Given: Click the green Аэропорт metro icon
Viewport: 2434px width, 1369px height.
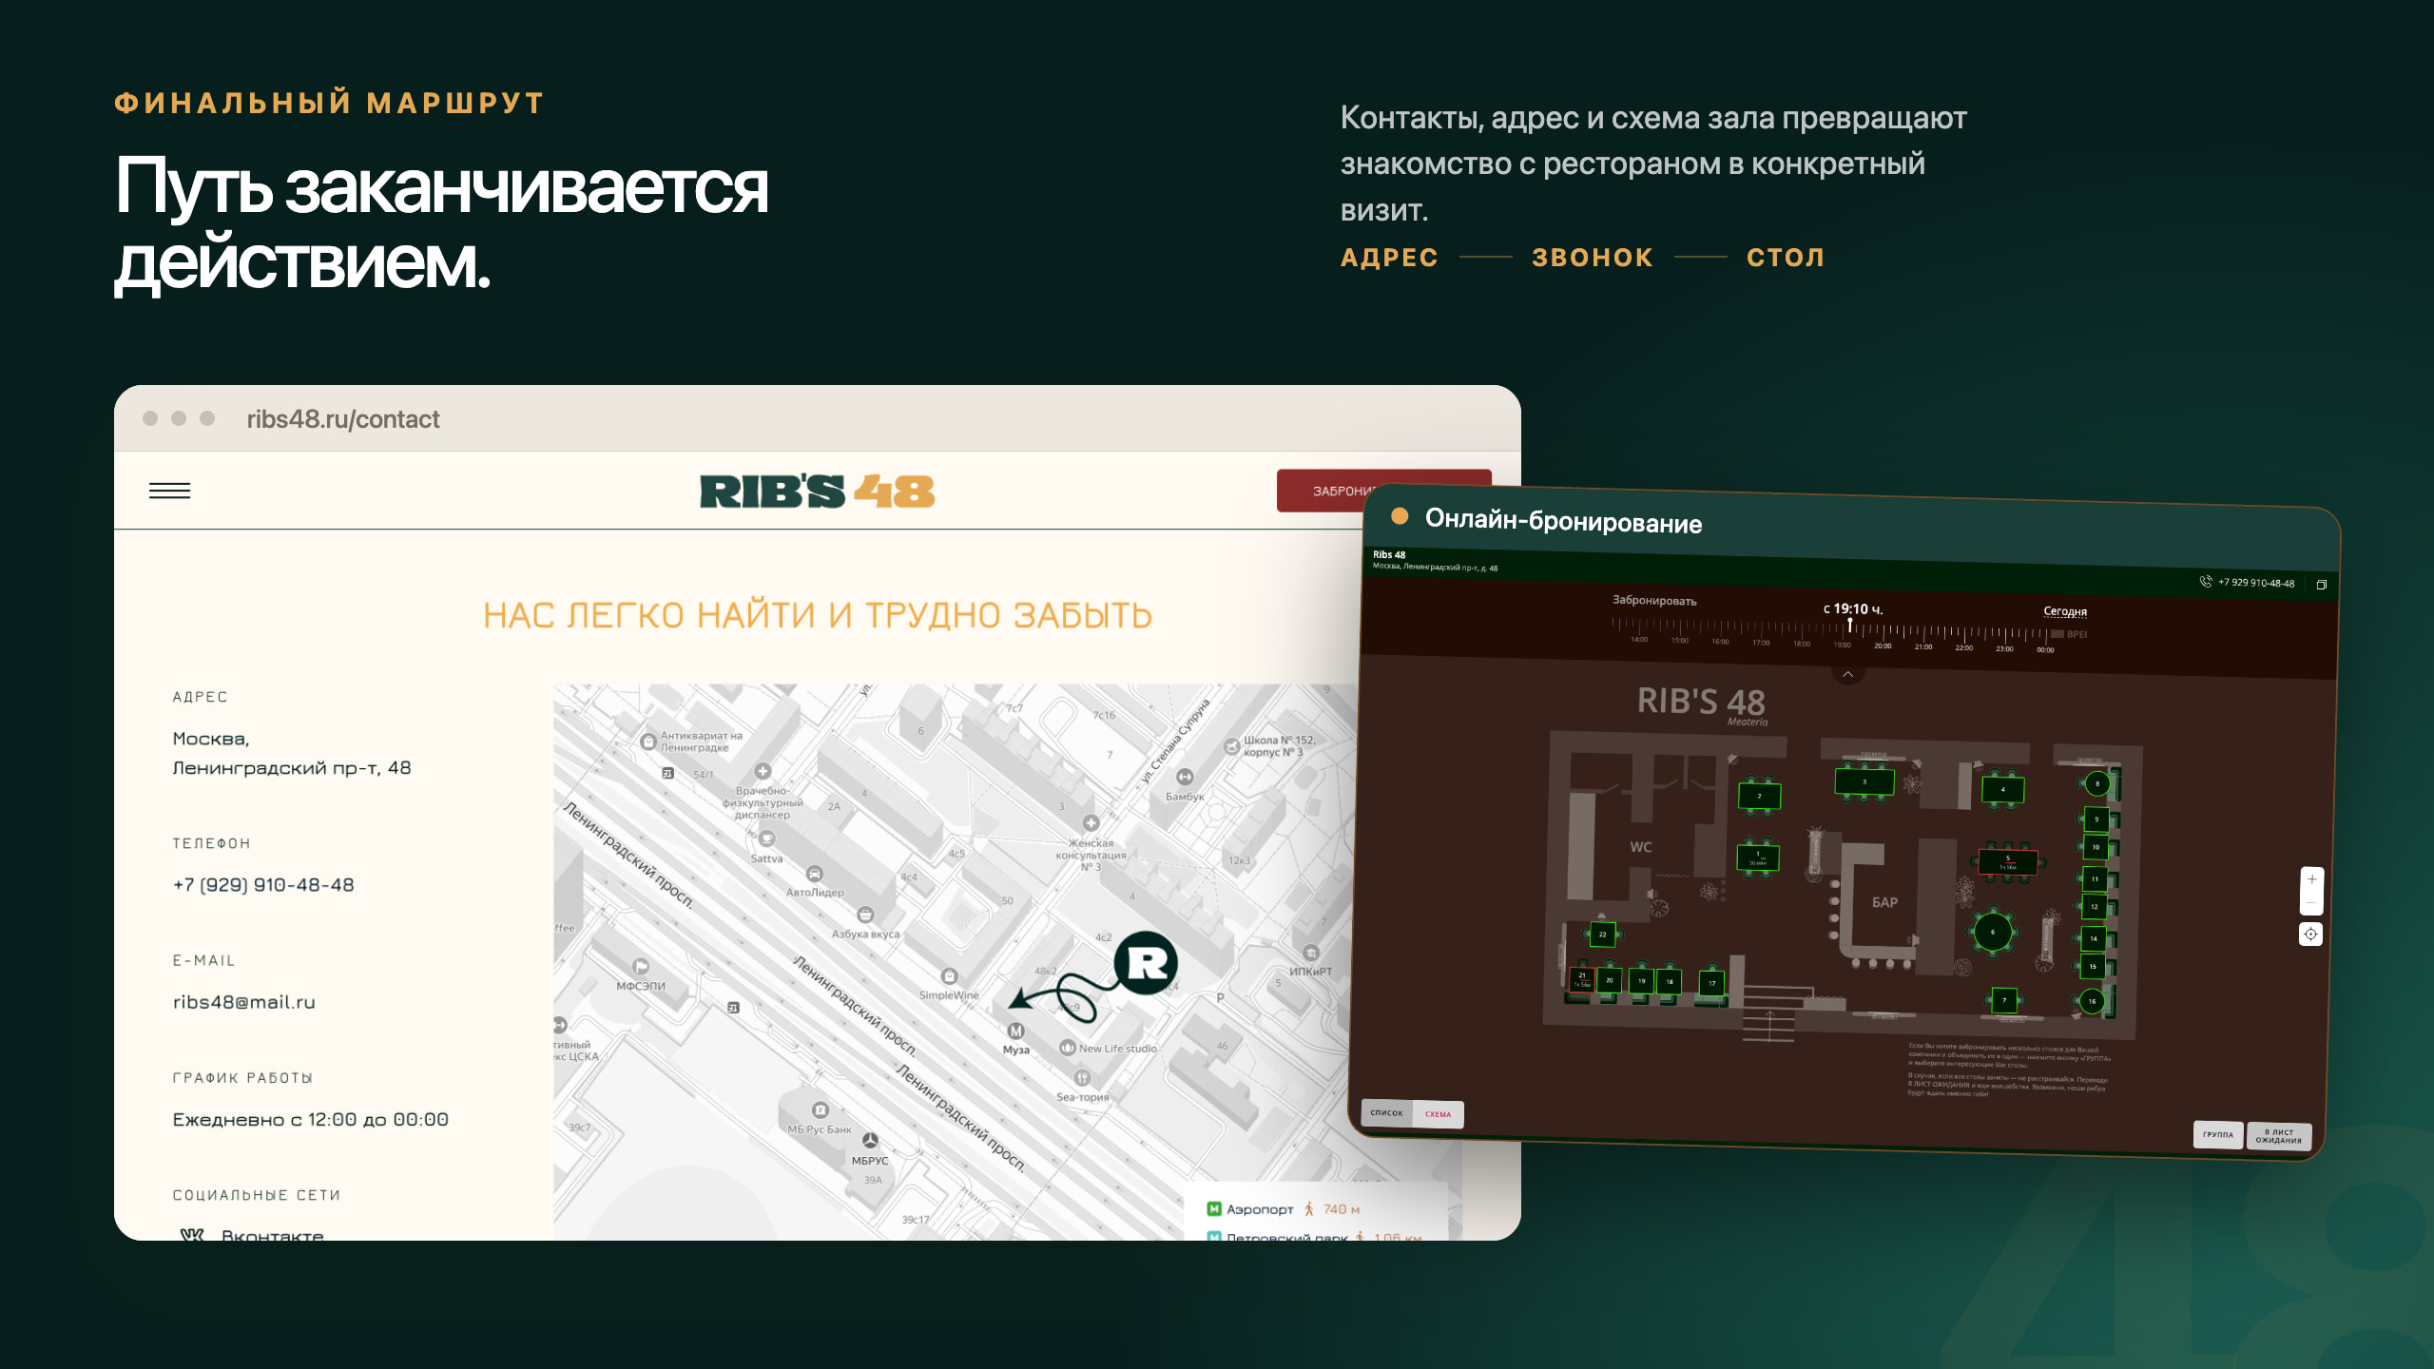Looking at the screenshot, I should (x=1213, y=1209).
